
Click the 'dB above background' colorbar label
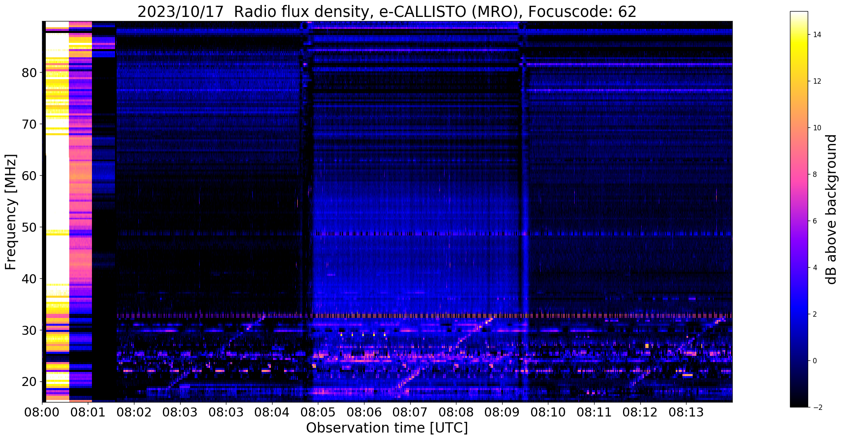coord(832,209)
